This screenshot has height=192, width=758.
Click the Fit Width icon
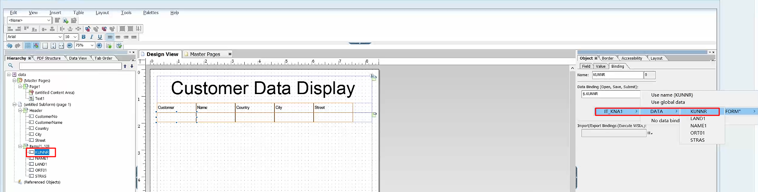click(61, 46)
